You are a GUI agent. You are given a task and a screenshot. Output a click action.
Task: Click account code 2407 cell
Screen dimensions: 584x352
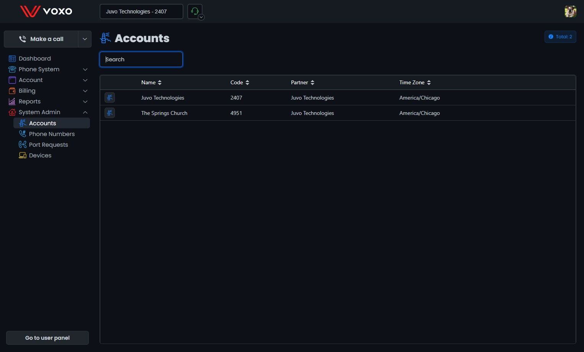point(236,98)
